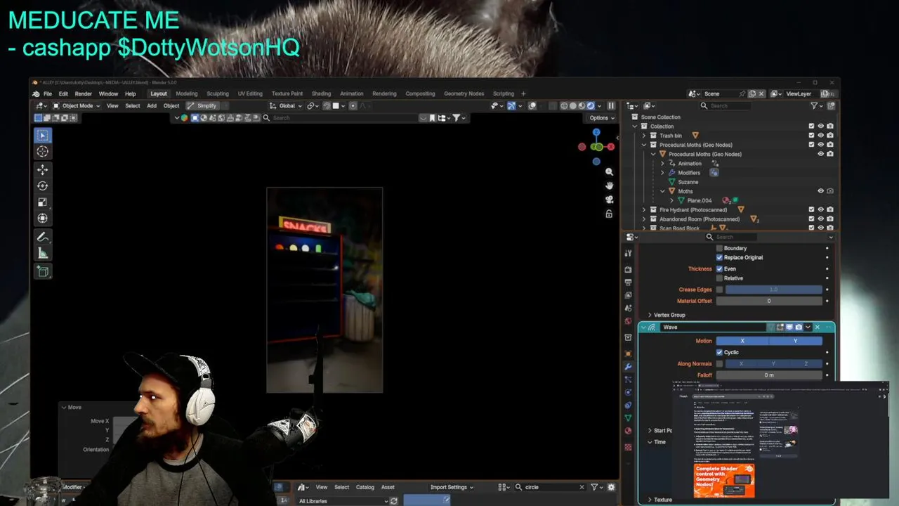The height and width of the screenshot is (506, 899).
Task: Pick the Scale tool
Action: tap(43, 202)
